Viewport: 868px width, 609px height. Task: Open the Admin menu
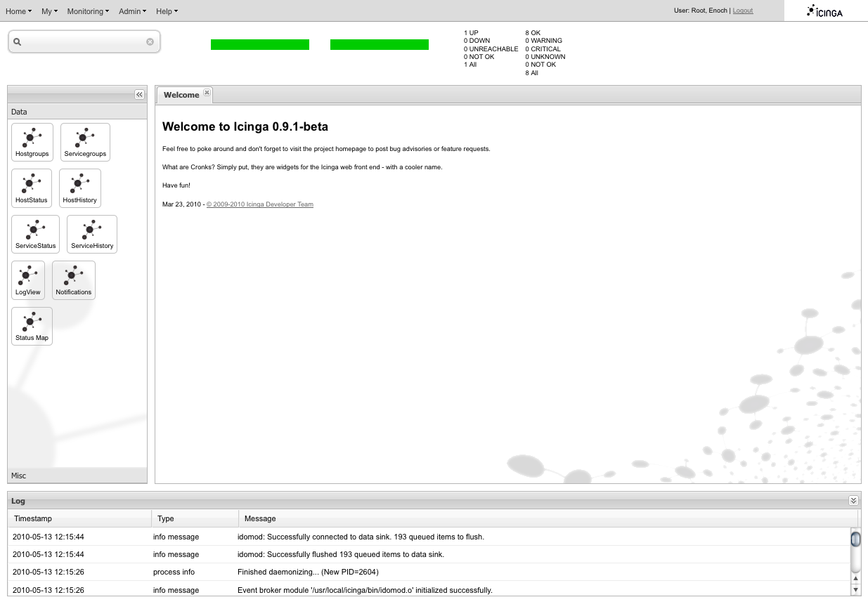(133, 11)
